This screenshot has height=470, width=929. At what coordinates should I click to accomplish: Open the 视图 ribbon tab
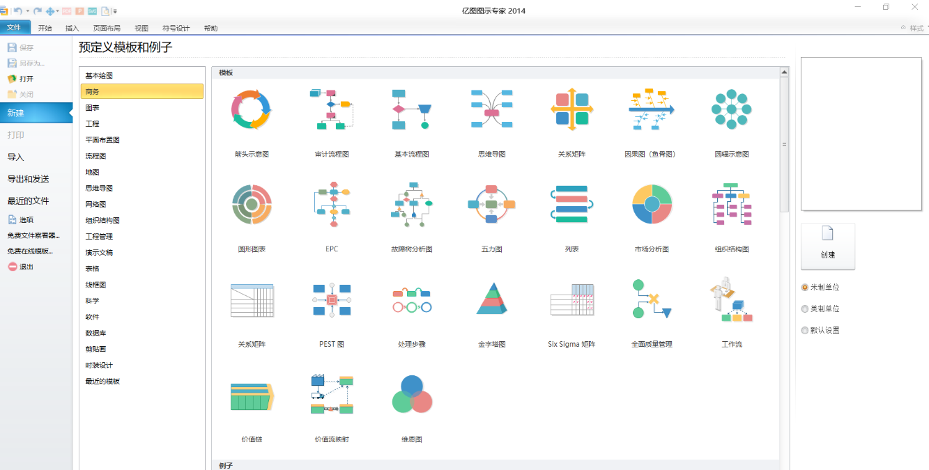(x=141, y=29)
